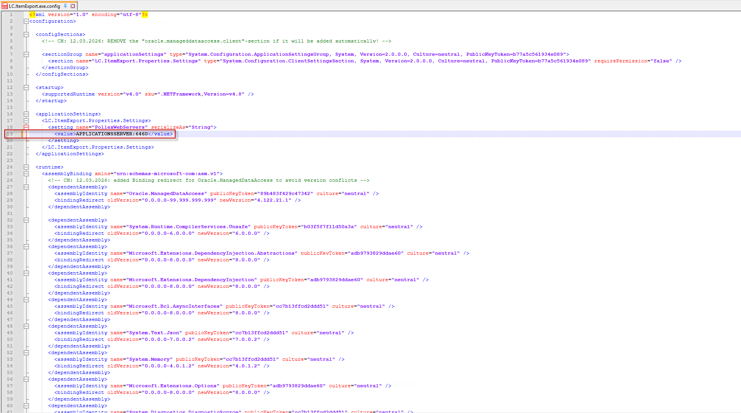The image size is (741, 413).
Task: Click the </startup> closing tag
Action: click(x=51, y=101)
